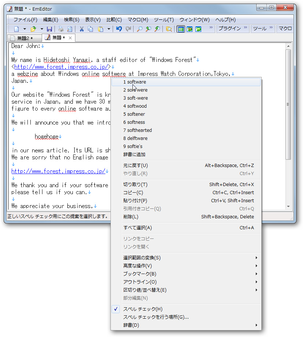Select 元に戻す(U) in context menu
This screenshot has height=337, width=303.
pos(186,166)
